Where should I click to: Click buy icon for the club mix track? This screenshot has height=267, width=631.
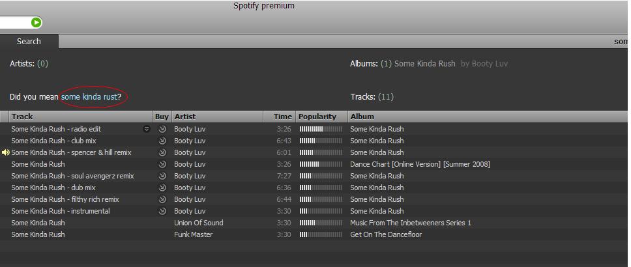(x=162, y=141)
